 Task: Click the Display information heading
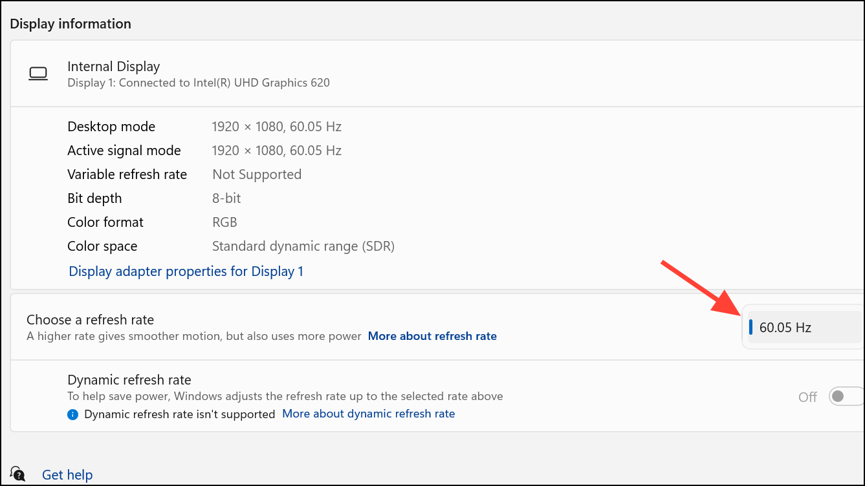tap(71, 24)
